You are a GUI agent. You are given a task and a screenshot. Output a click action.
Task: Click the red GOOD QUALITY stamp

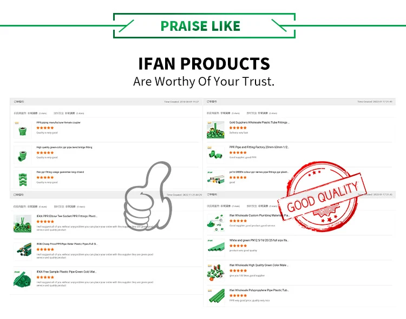pyautogui.click(x=323, y=197)
